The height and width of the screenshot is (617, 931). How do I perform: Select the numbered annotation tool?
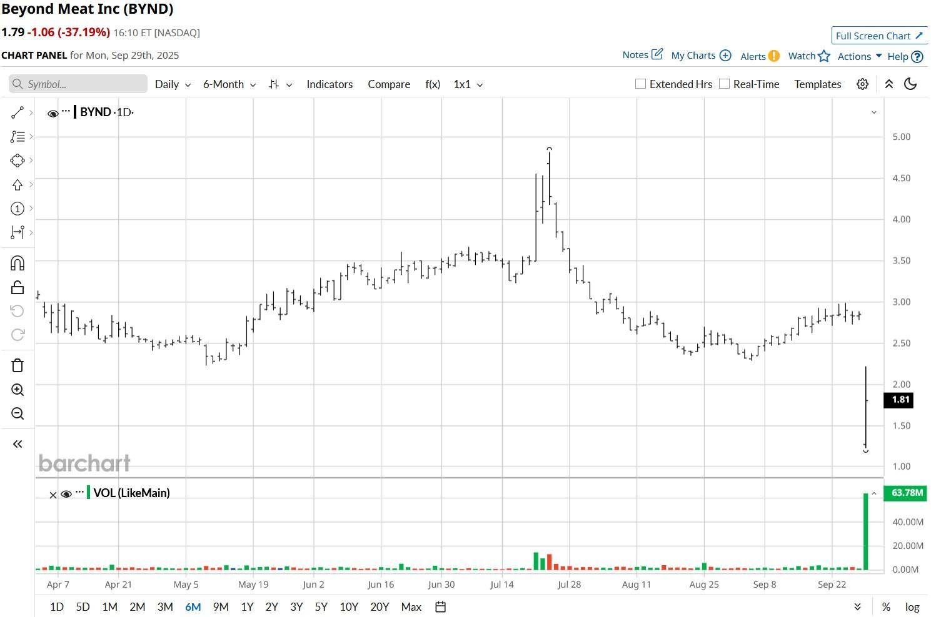click(18, 209)
